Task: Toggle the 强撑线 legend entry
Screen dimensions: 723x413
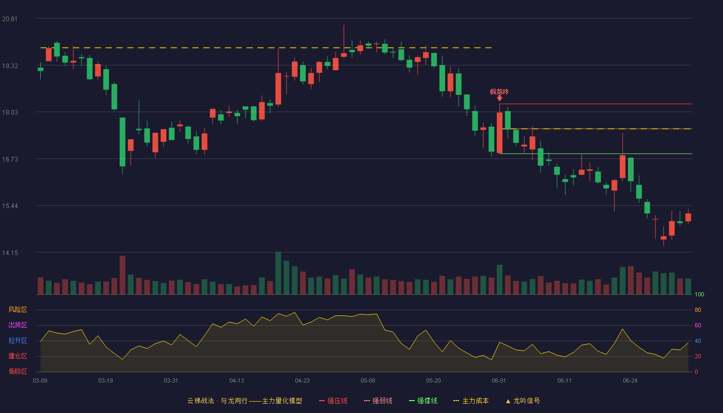Action: 423,401
